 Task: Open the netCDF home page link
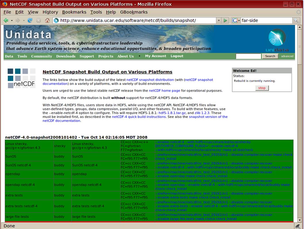165,91
